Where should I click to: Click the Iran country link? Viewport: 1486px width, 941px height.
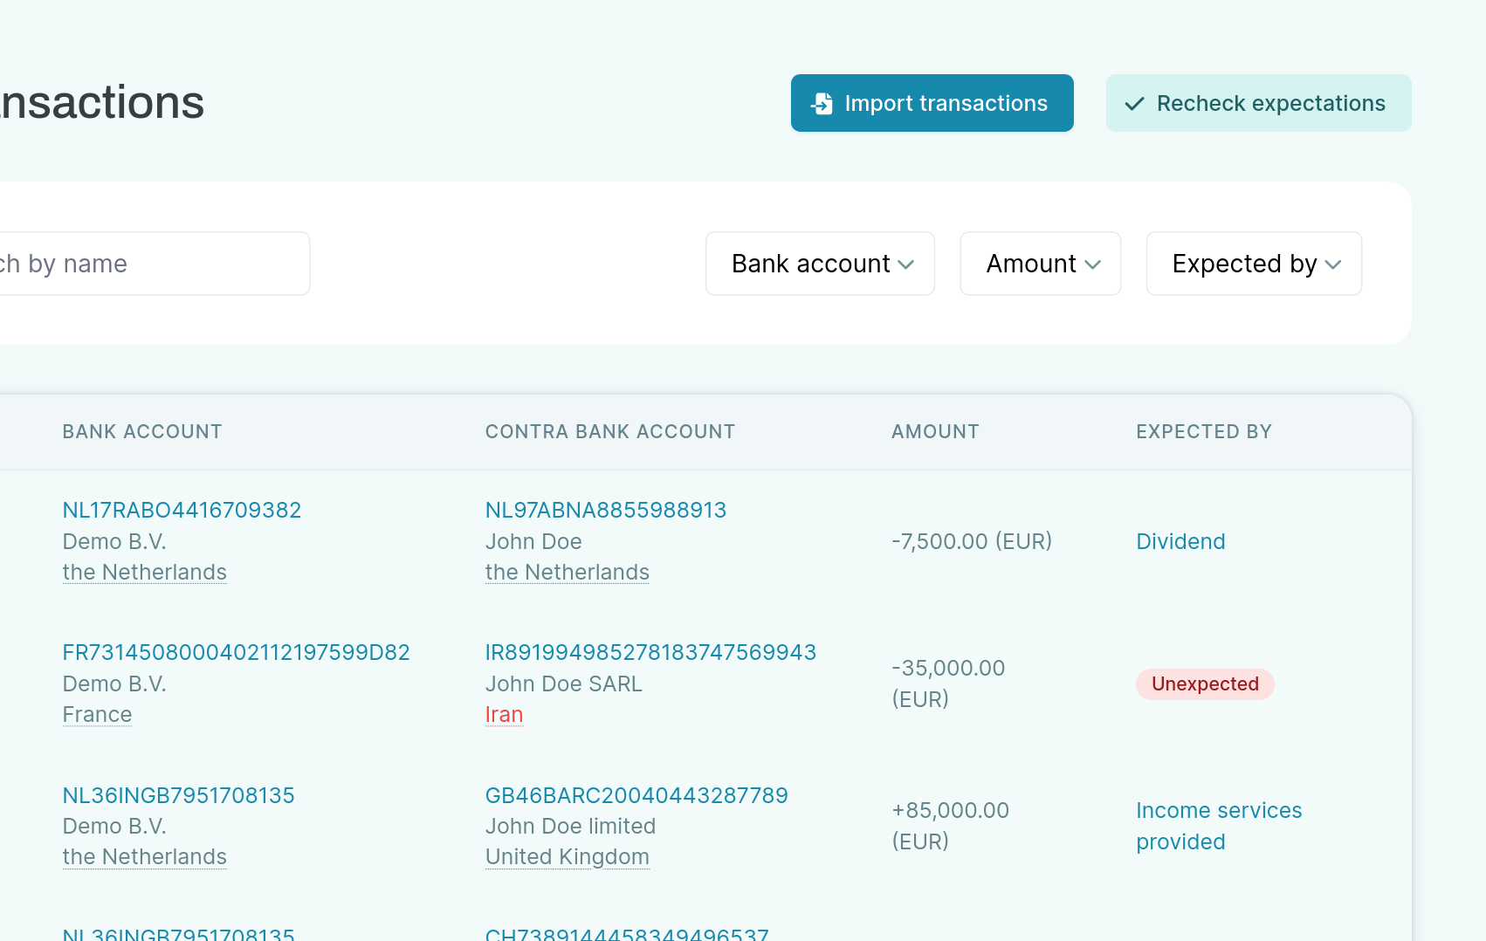click(504, 714)
